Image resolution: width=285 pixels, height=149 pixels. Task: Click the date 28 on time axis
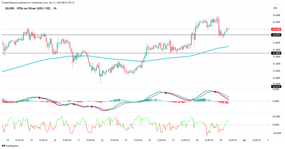(x=197, y=140)
